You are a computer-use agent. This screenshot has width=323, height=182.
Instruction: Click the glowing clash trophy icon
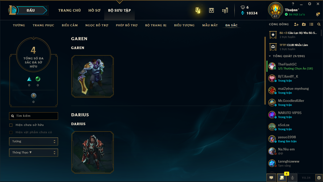point(198,10)
